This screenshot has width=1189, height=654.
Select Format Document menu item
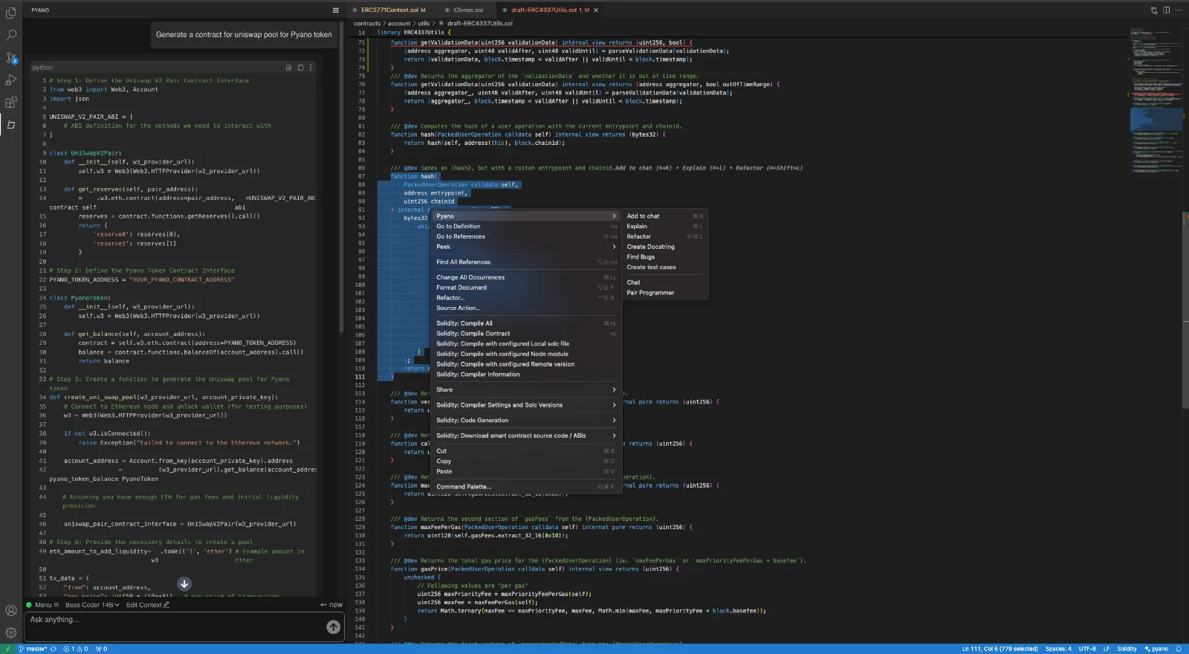click(x=526, y=288)
